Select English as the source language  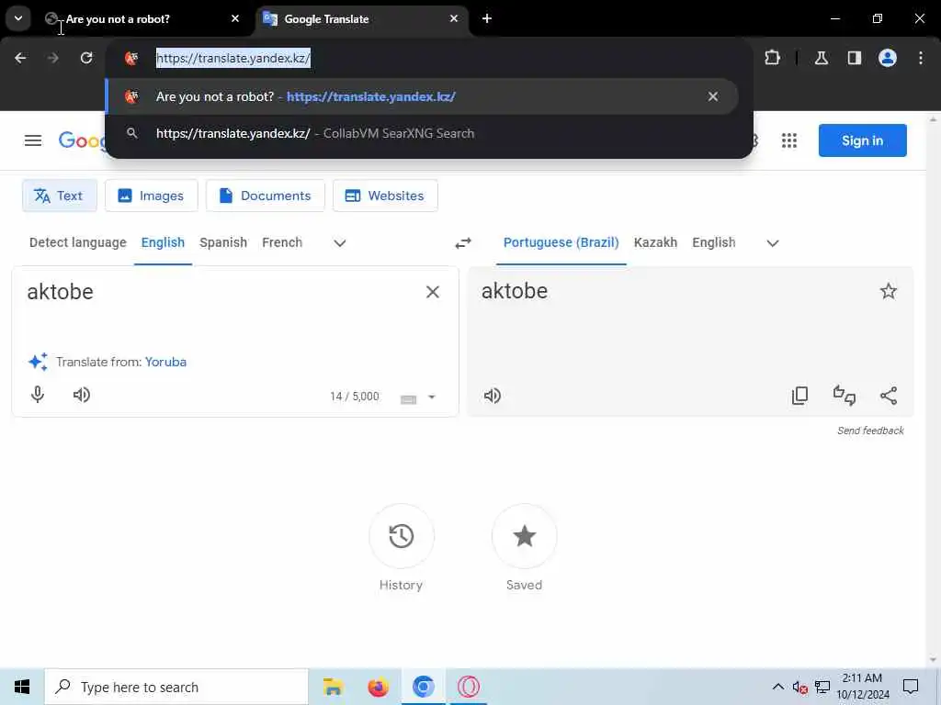pyautogui.click(x=163, y=242)
